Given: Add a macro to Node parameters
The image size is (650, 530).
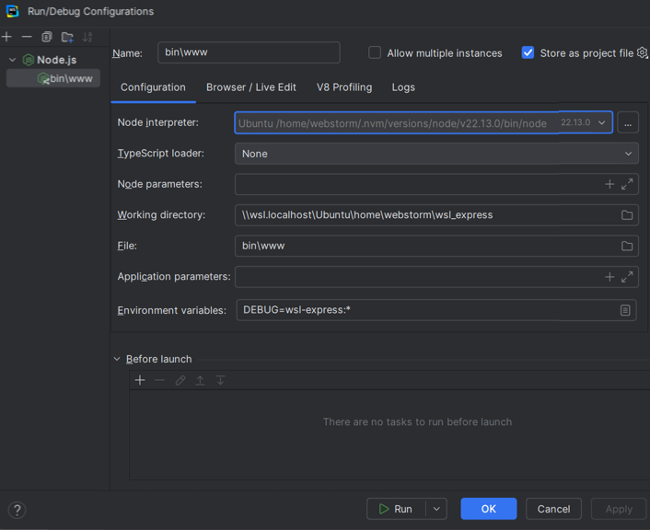Looking at the screenshot, I should point(609,184).
